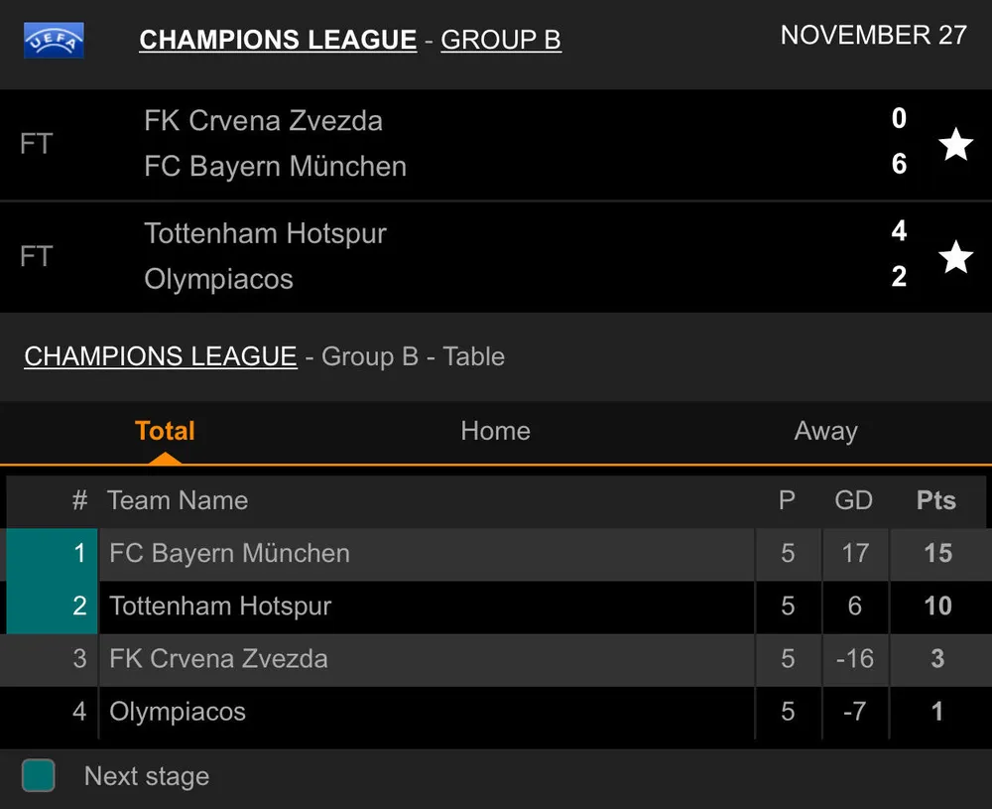This screenshot has width=992, height=809.
Task: Open Tottenham Hotspur in standings table
Action: click(x=220, y=606)
